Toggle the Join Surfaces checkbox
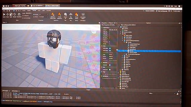This screenshot has width=191, height=107. pos(23,18)
